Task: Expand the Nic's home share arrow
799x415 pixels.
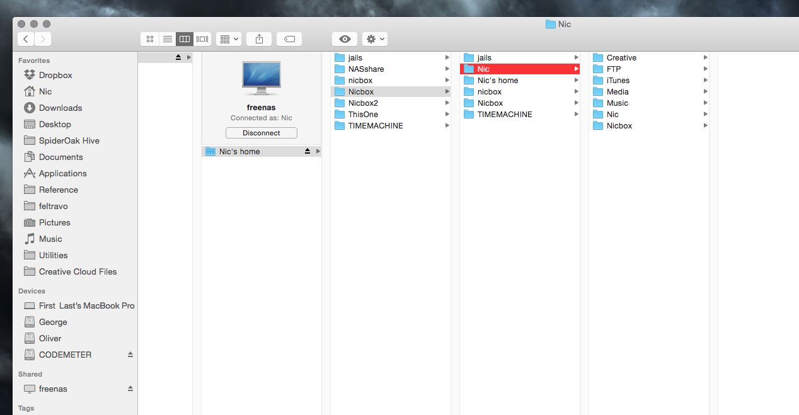Action: (x=318, y=151)
